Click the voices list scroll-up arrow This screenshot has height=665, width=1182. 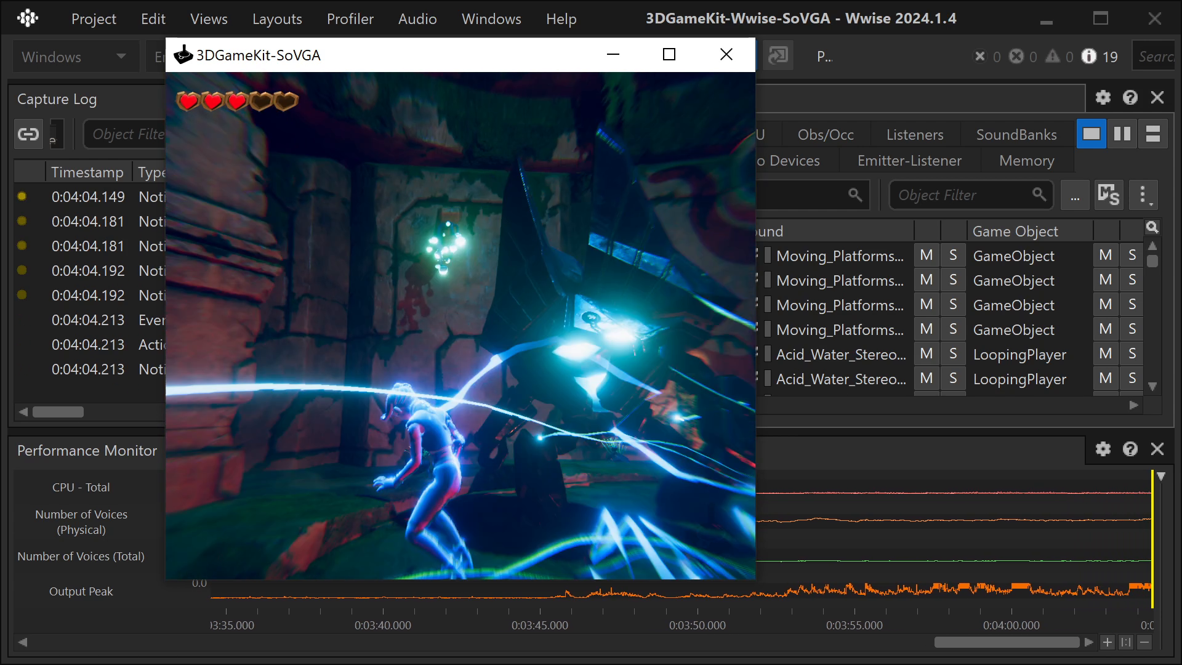1152,246
